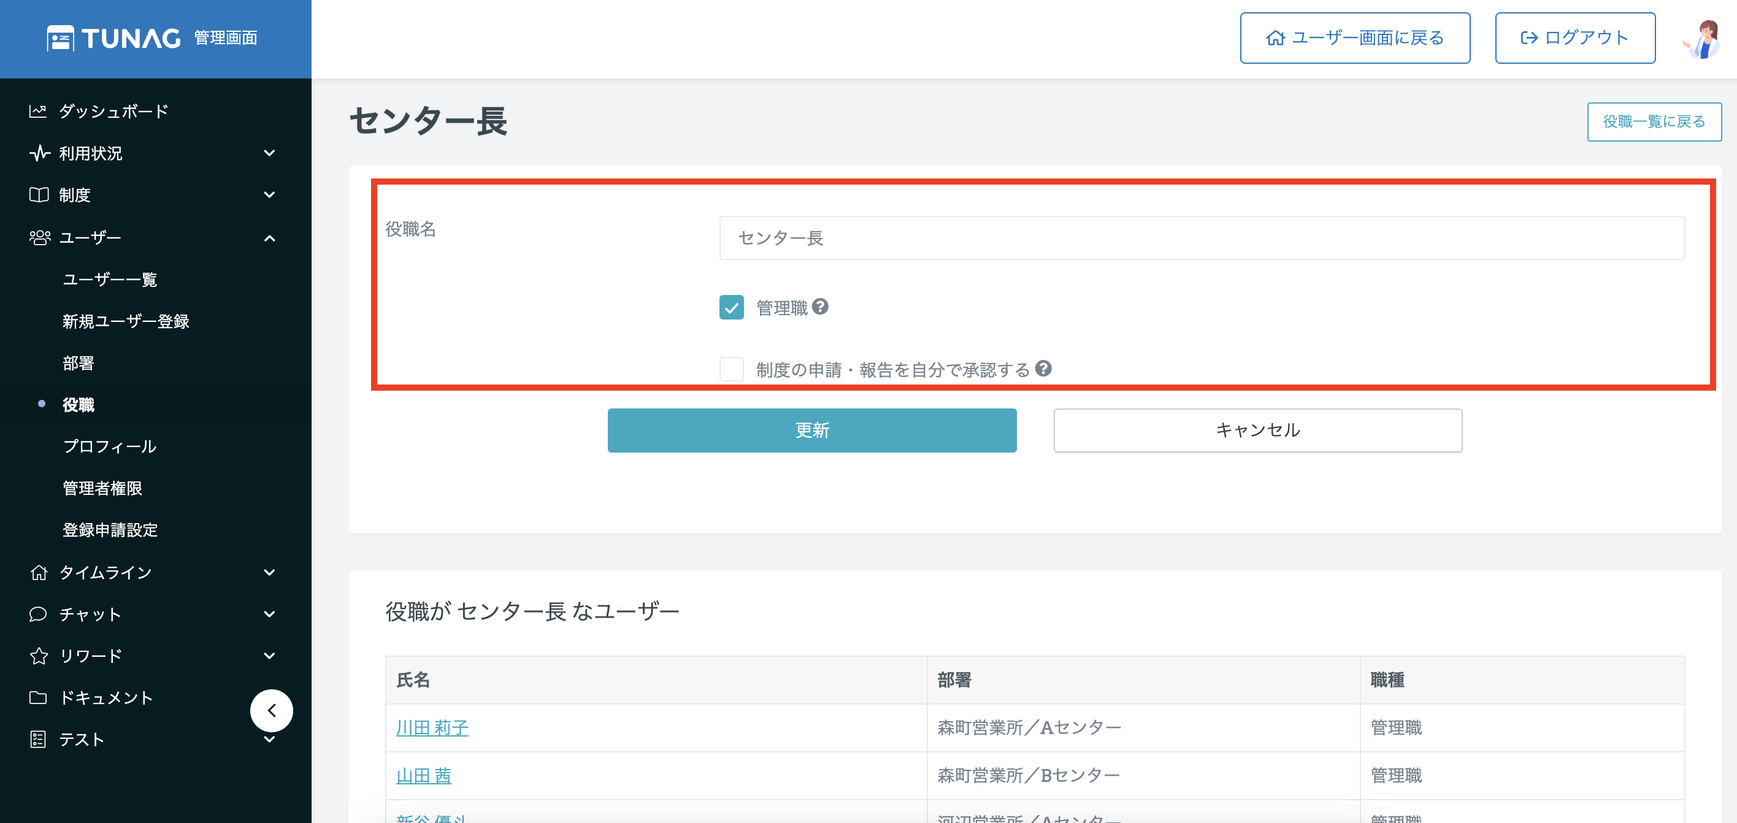Screen dimensions: 1737x823
Task: Expand the チャット menu chevron
Action: pos(270,614)
